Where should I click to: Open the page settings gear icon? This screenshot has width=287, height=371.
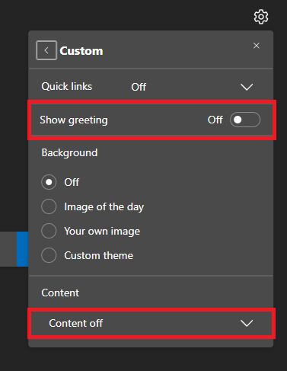pos(261,17)
